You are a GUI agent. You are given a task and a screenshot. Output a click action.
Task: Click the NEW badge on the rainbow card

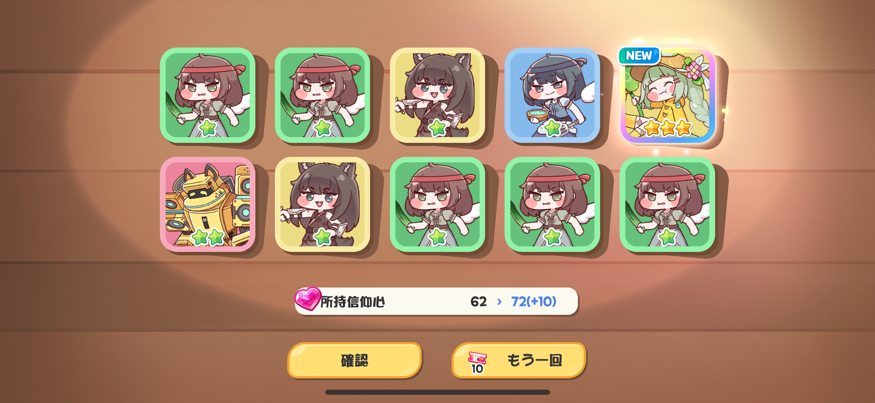click(x=639, y=55)
